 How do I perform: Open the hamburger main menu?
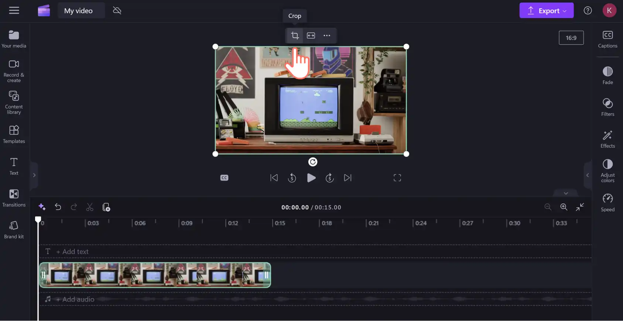14,10
